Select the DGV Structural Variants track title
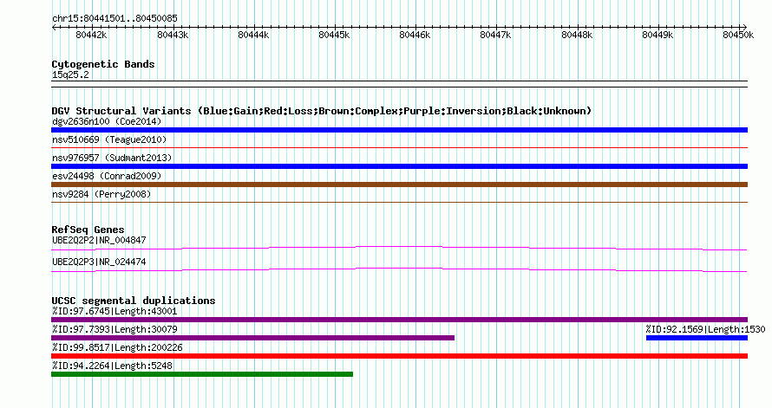 (322, 111)
